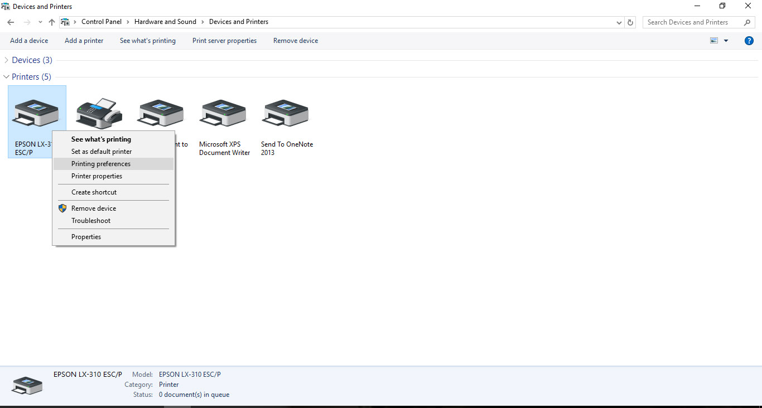
Task: Click Remove device in toolbar
Action: [x=296, y=41]
